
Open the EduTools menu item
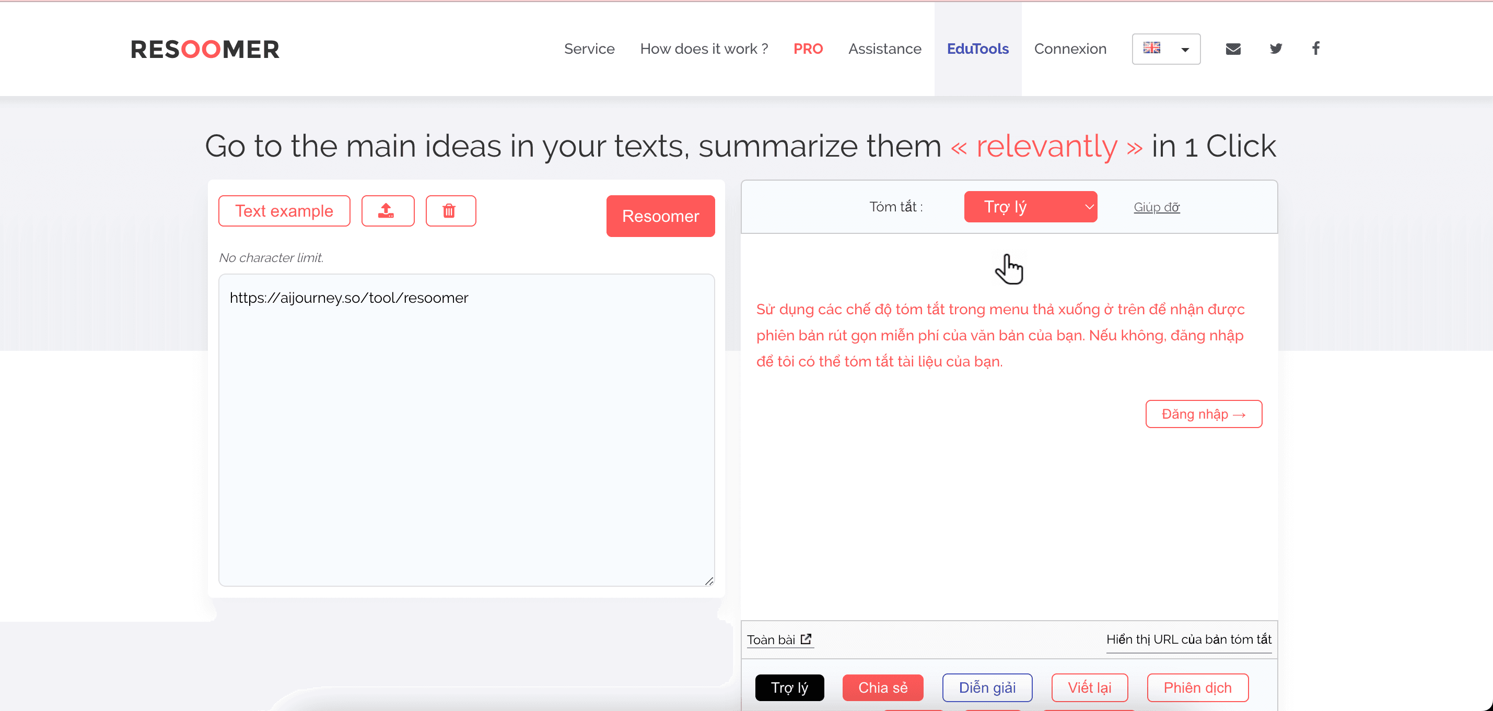pyautogui.click(x=977, y=49)
